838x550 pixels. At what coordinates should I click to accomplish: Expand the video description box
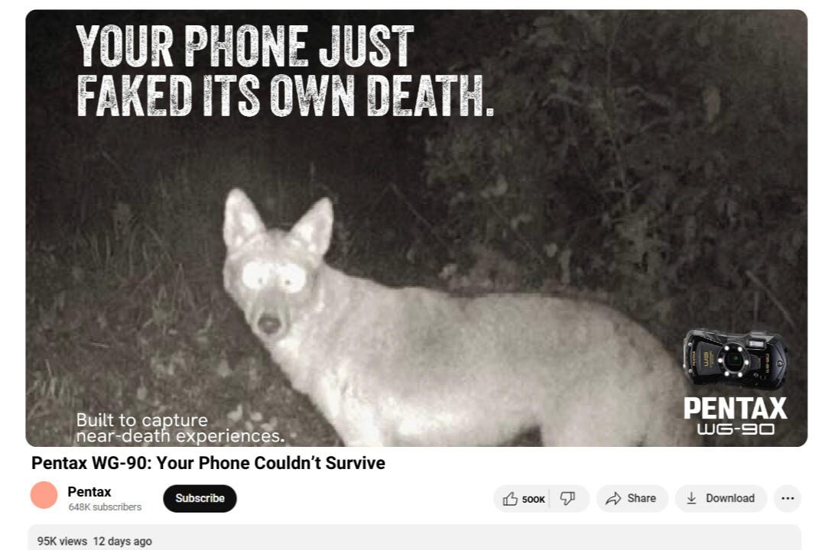click(x=414, y=537)
